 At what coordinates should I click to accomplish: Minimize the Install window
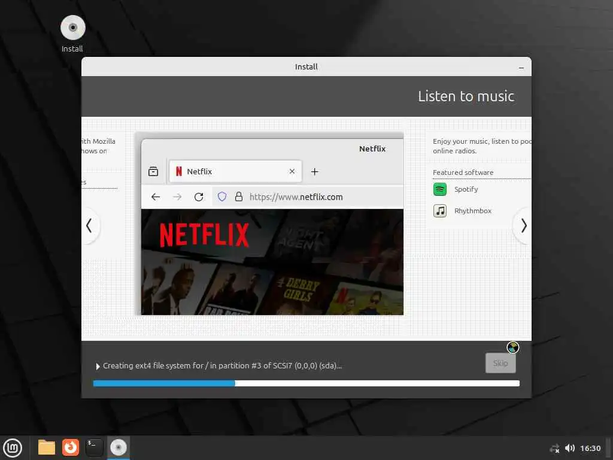point(521,67)
